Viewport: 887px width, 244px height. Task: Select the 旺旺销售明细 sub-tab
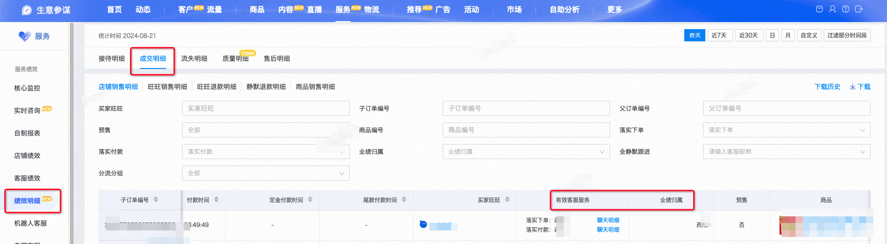[168, 87]
